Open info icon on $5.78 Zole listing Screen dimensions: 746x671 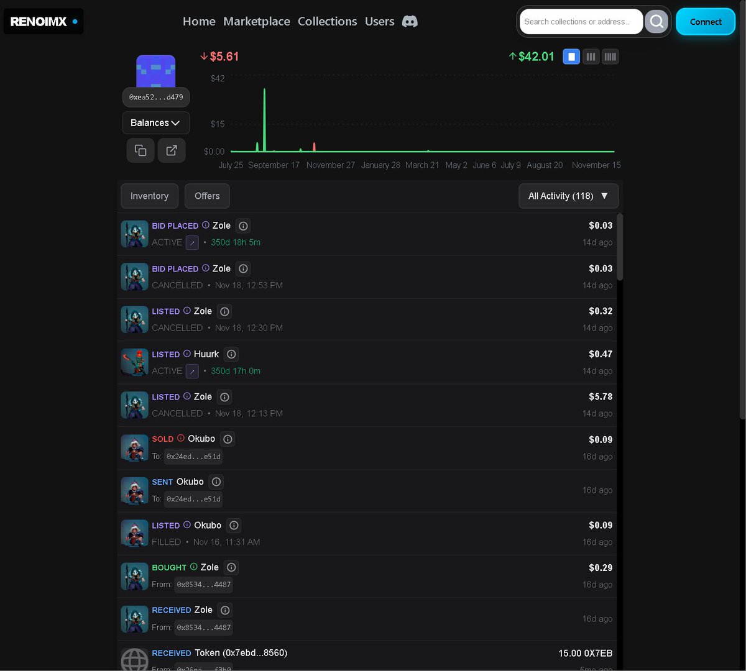[225, 397]
